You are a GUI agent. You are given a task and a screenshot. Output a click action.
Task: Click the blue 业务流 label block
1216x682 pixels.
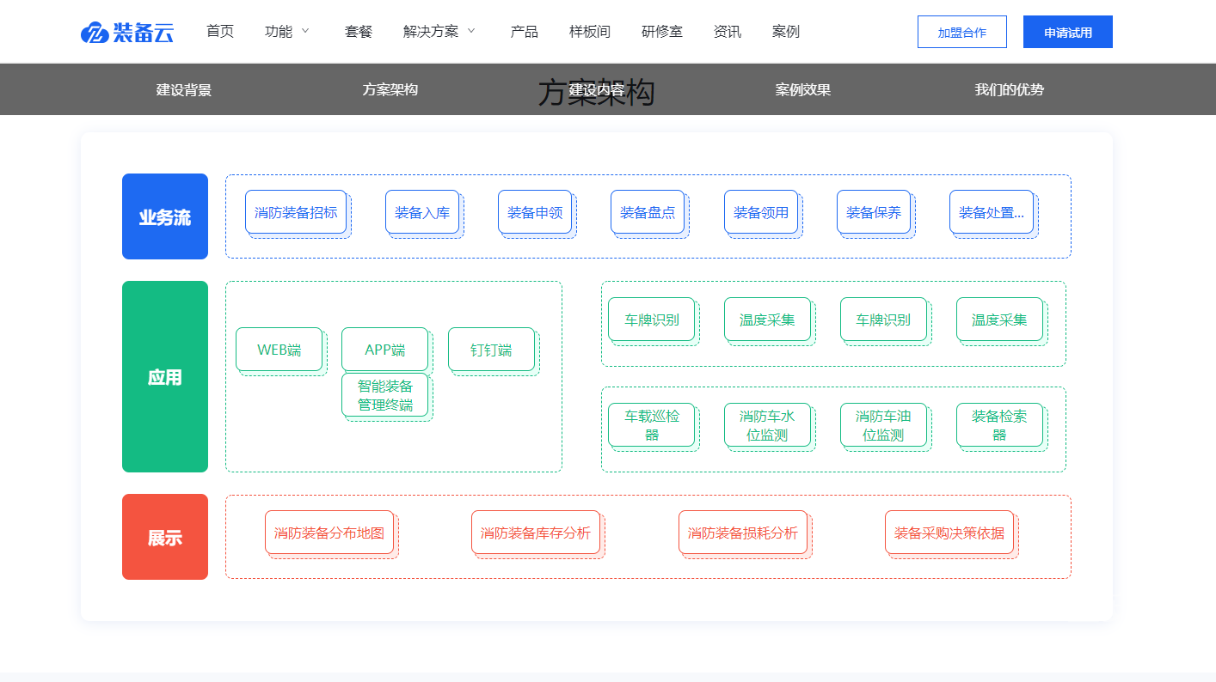click(165, 216)
